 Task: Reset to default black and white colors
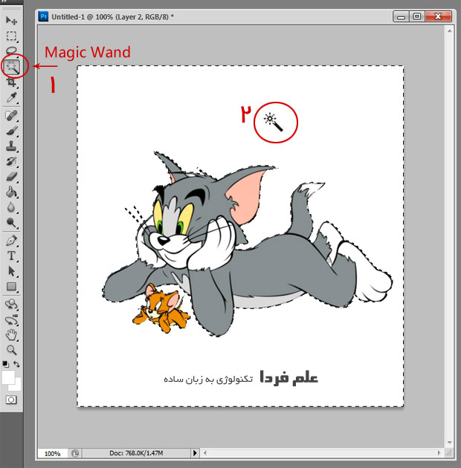tap(6, 365)
